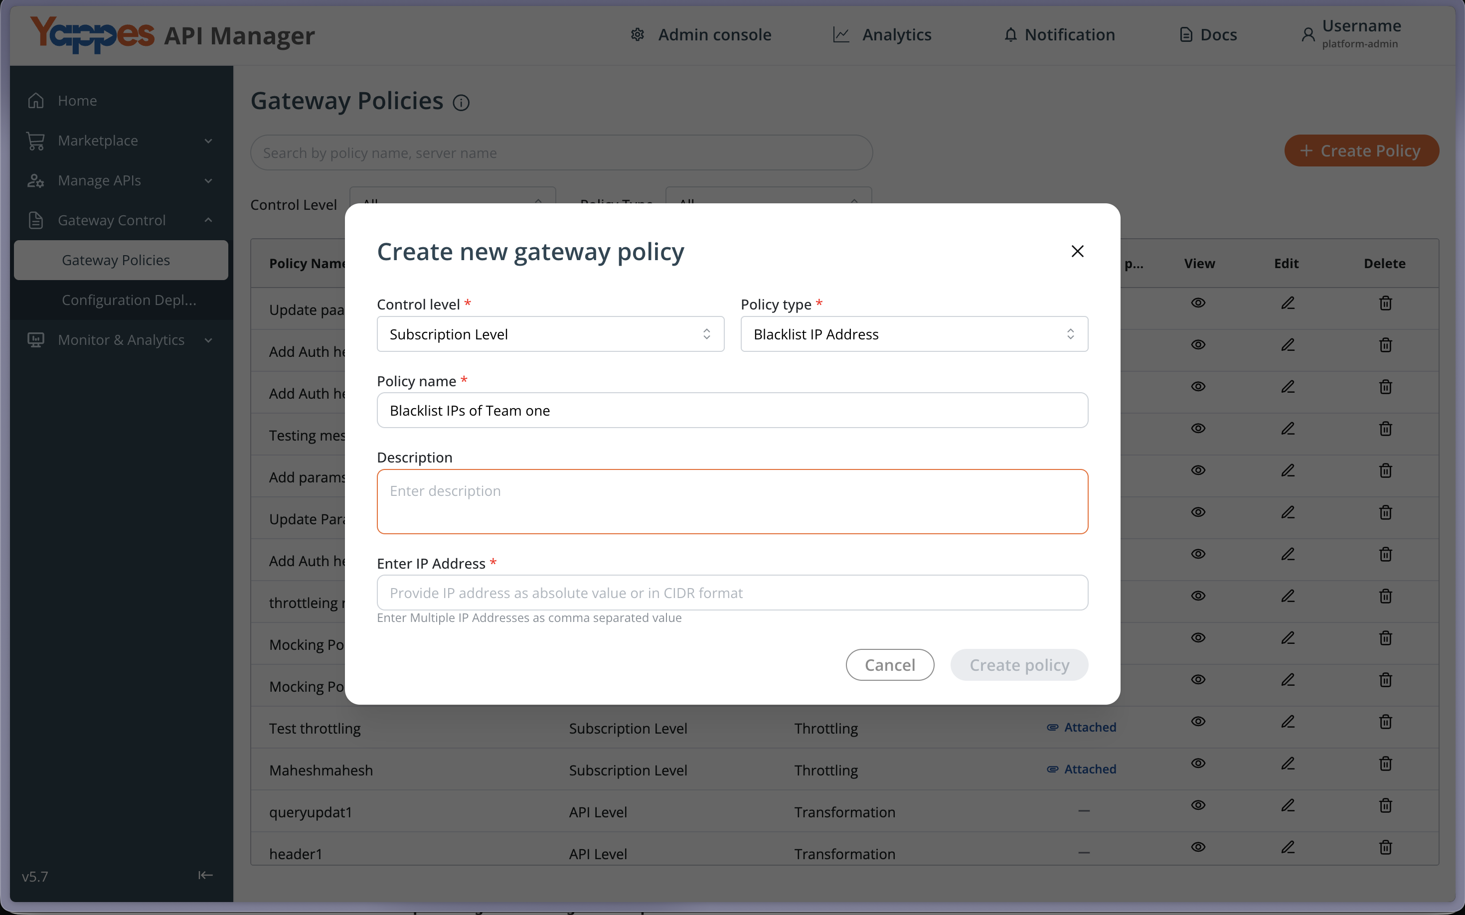The height and width of the screenshot is (915, 1465).
Task: View the queryupdat1 policy eye icon
Action: 1198,805
